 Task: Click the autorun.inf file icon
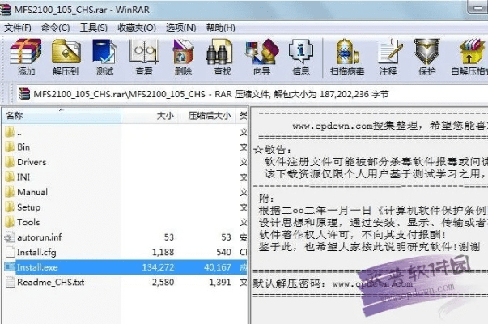pyautogui.click(x=10, y=237)
